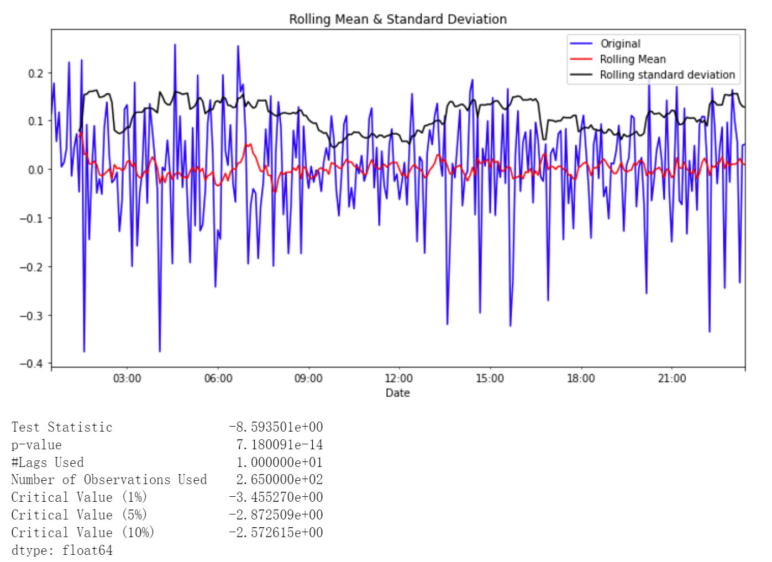Click the 0.2 y-axis tick label
The width and height of the screenshot is (772, 562).
point(36,73)
